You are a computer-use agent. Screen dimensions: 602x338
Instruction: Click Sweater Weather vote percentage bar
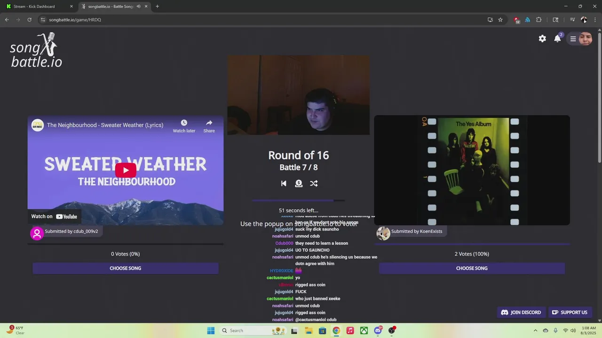(x=126, y=244)
